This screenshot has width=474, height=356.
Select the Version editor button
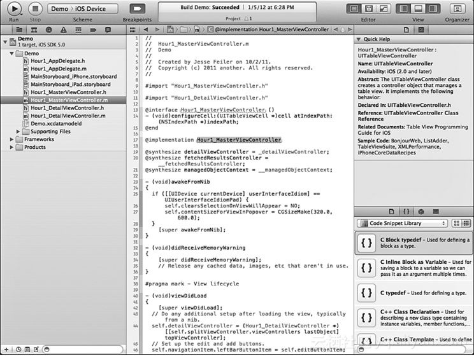[x=384, y=9]
